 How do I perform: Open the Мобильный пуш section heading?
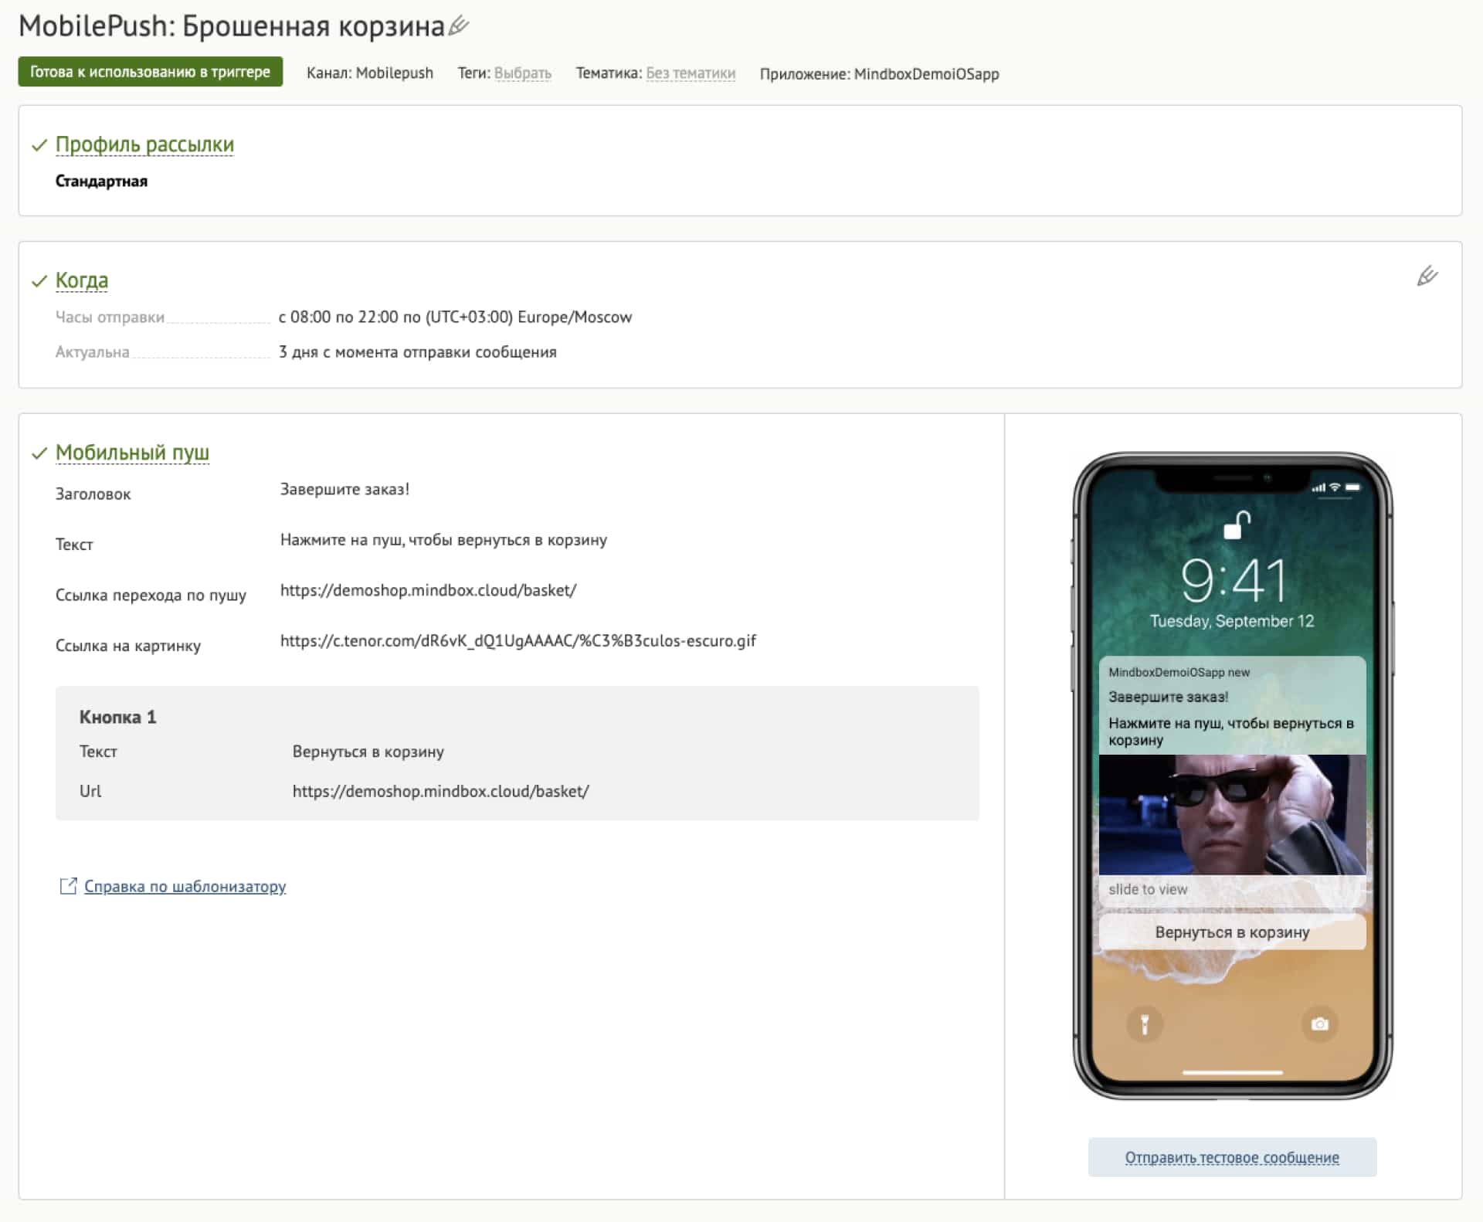(x=132, y=453)
